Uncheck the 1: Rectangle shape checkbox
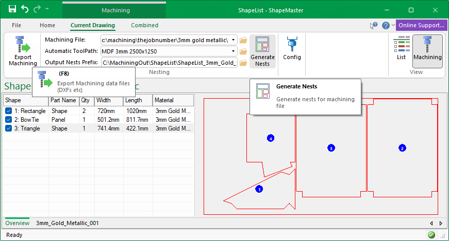Image resolution: width=449 pixels, height=241 pixels. [x=8, y=111]
